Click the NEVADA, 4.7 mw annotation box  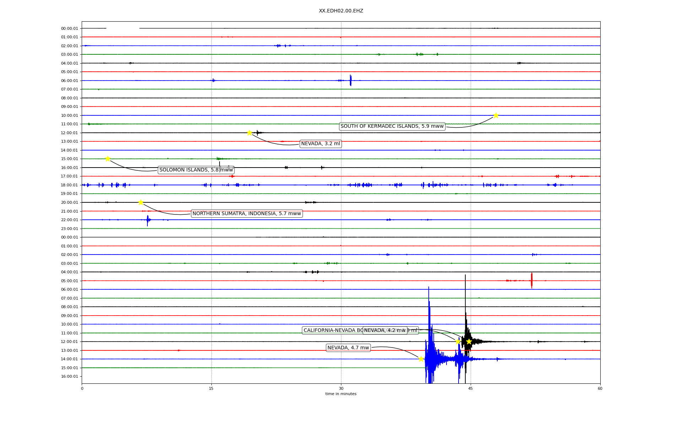click(x=348, y=348)
